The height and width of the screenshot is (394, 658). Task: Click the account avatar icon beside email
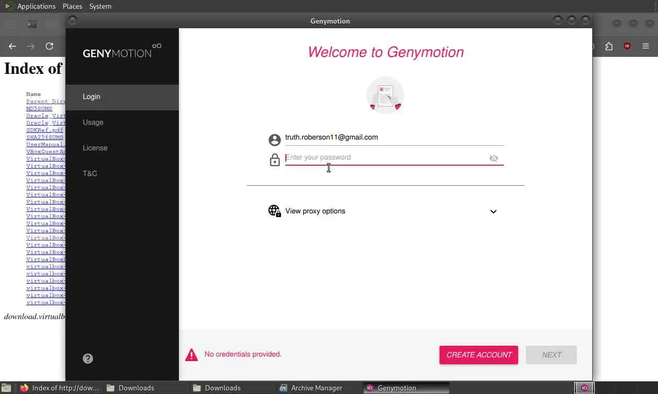(x=275, y=140)
